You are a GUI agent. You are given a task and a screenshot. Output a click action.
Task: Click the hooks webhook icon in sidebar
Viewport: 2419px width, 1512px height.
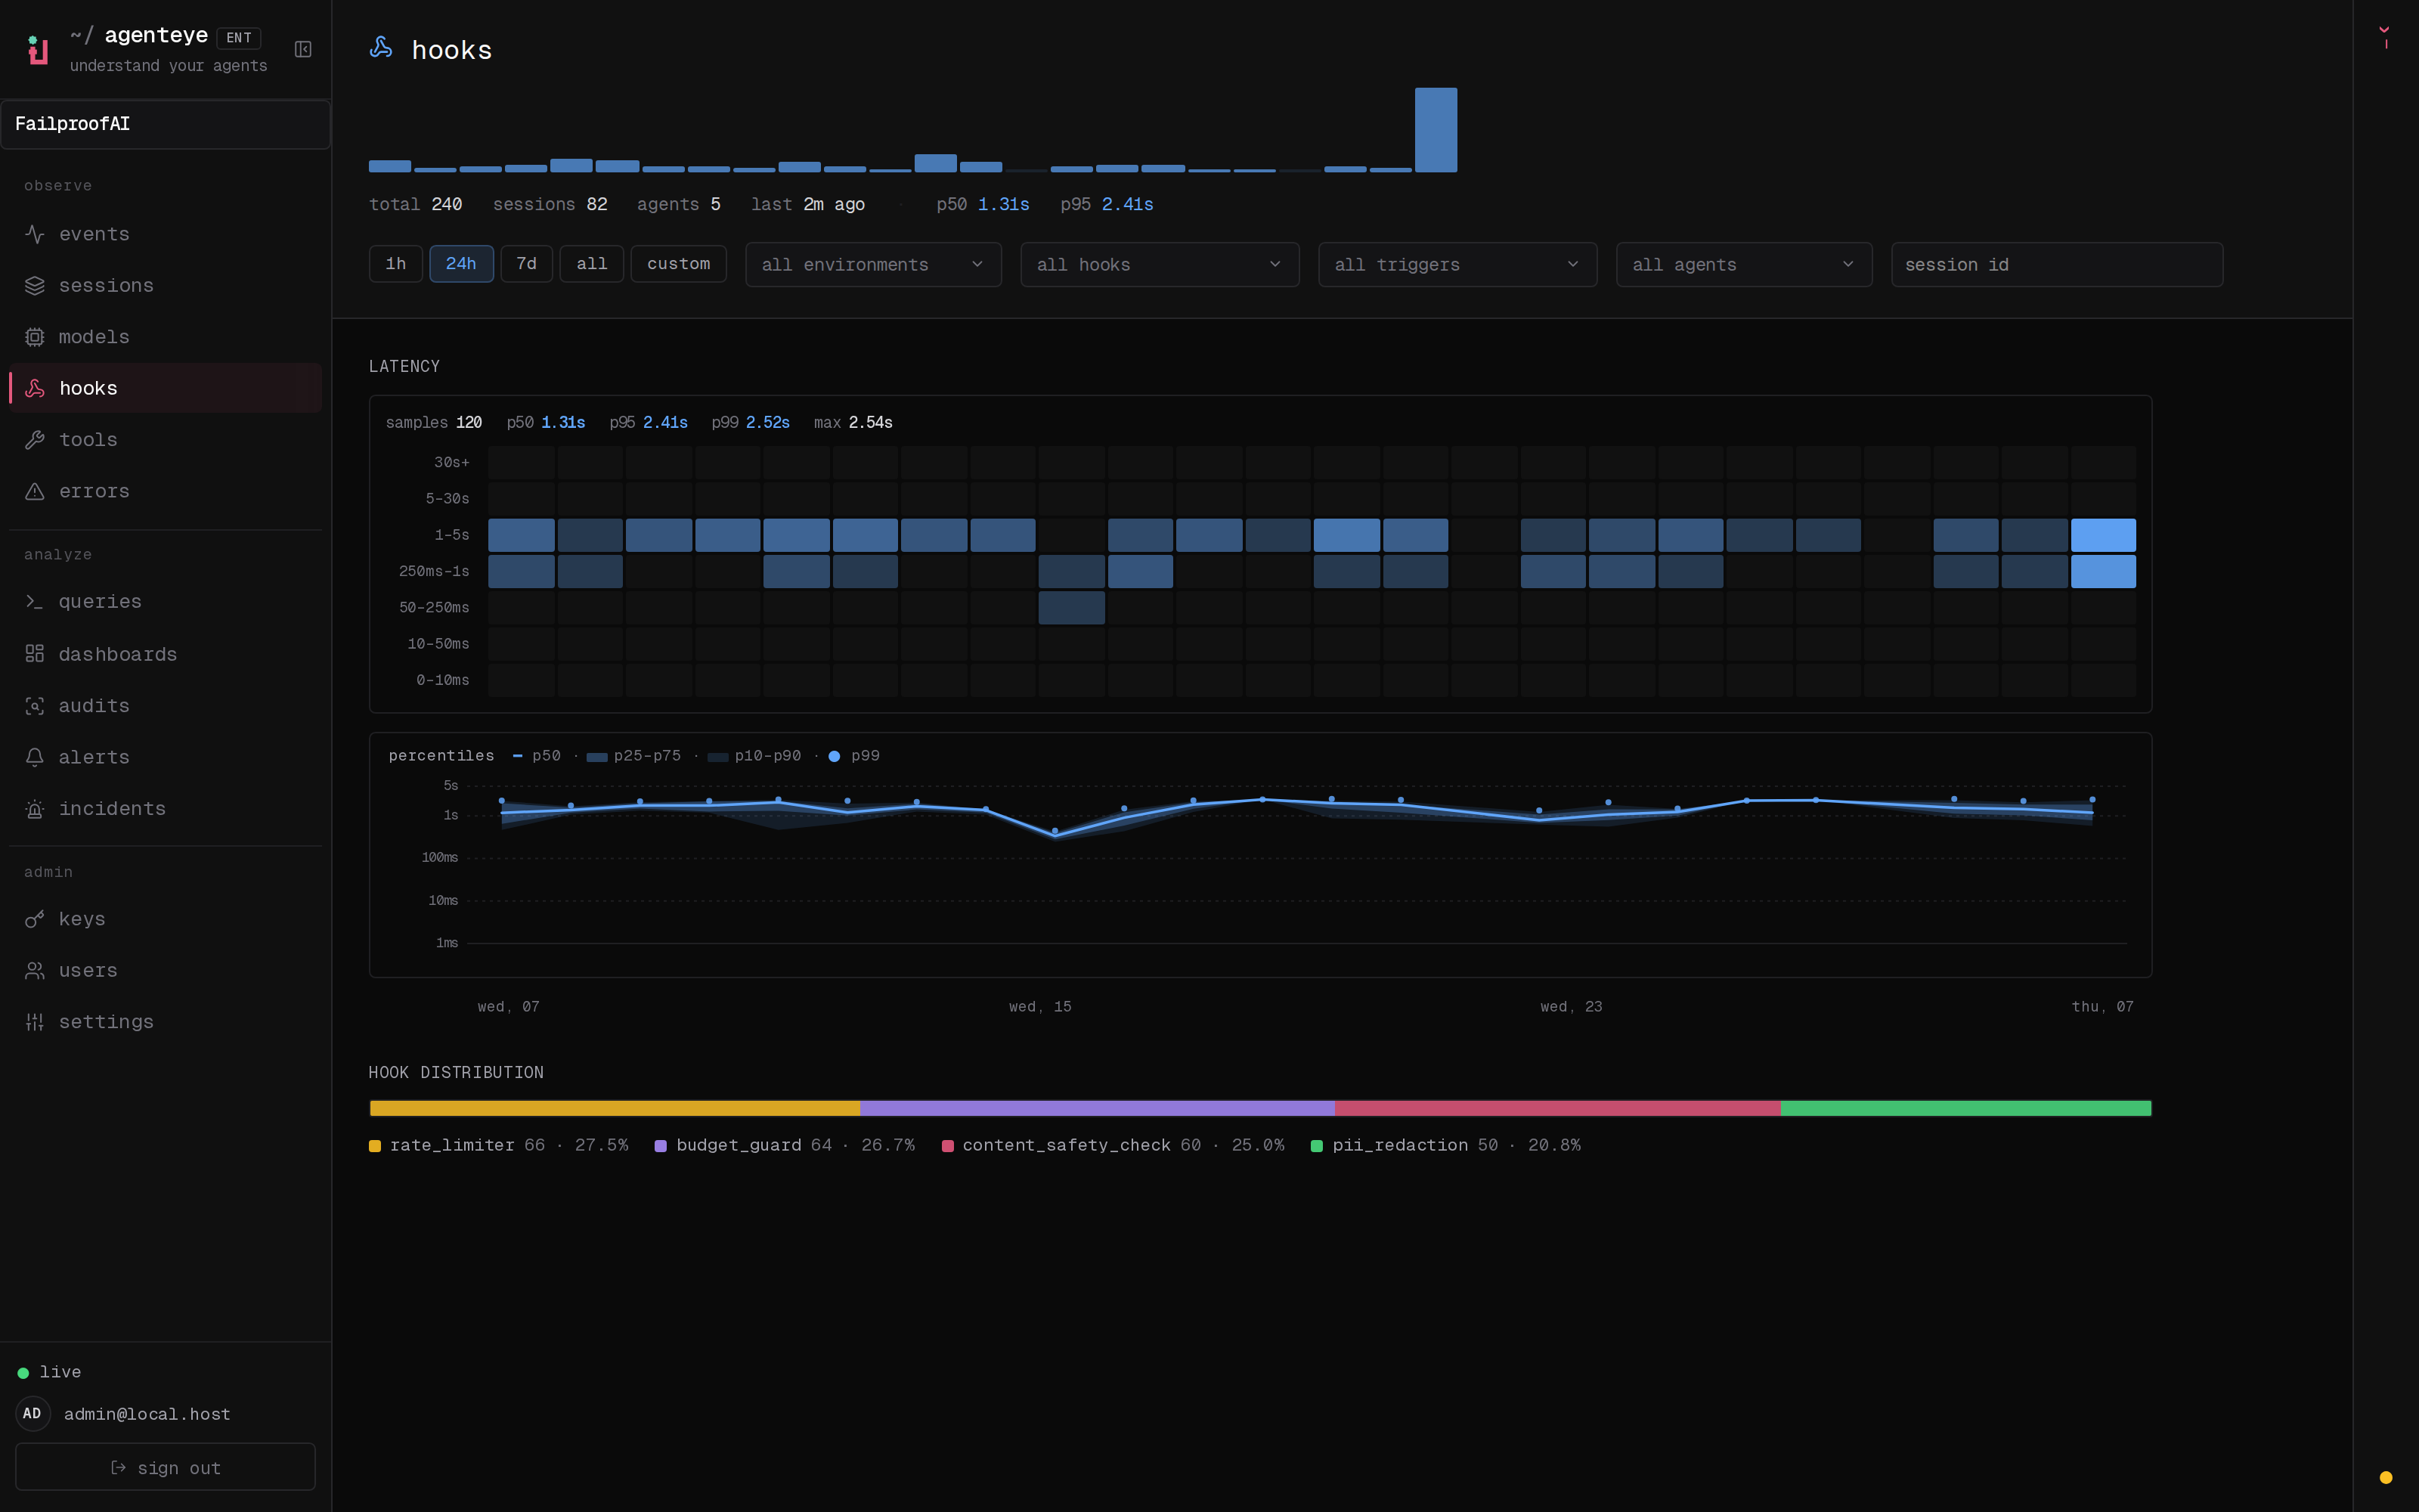35,388
